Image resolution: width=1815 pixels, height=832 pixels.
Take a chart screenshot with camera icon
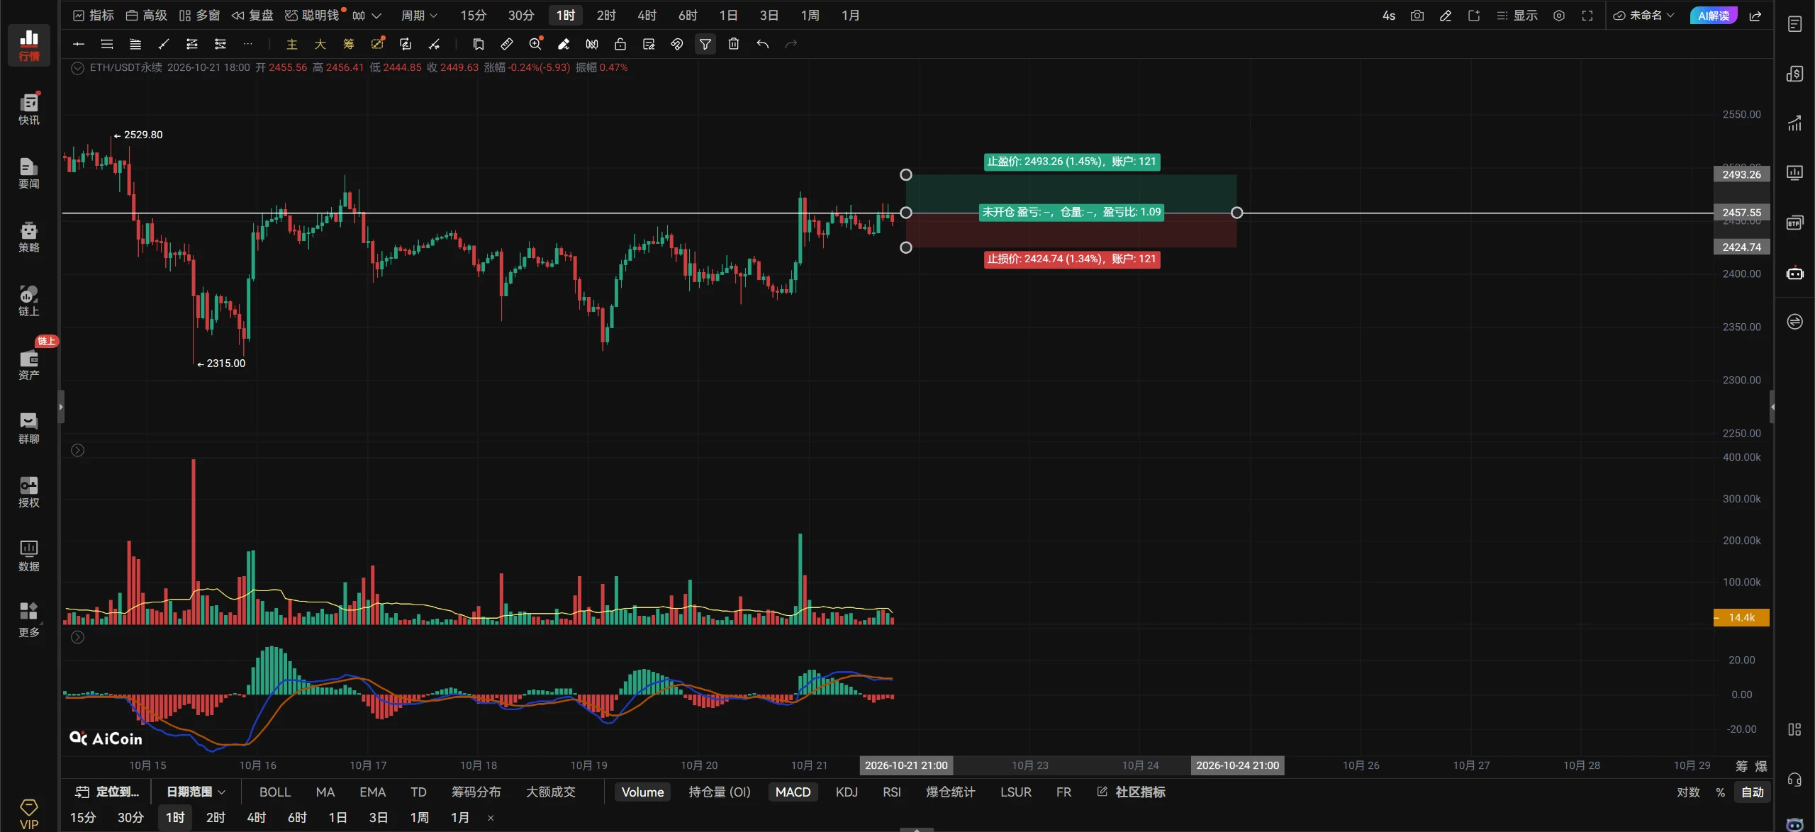coord(1417,16)
